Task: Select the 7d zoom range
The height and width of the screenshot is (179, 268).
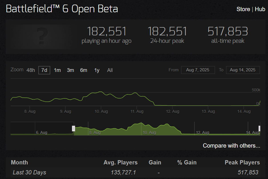Action: (x=44, y=70)
